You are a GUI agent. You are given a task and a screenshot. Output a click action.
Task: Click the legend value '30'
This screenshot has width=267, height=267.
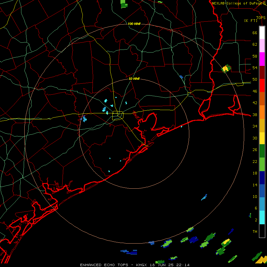click(x=255, y=138)
